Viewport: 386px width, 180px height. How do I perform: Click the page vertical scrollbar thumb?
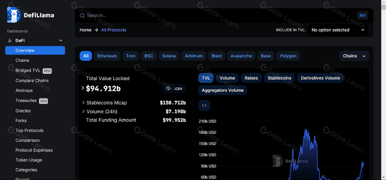[384, 7]
